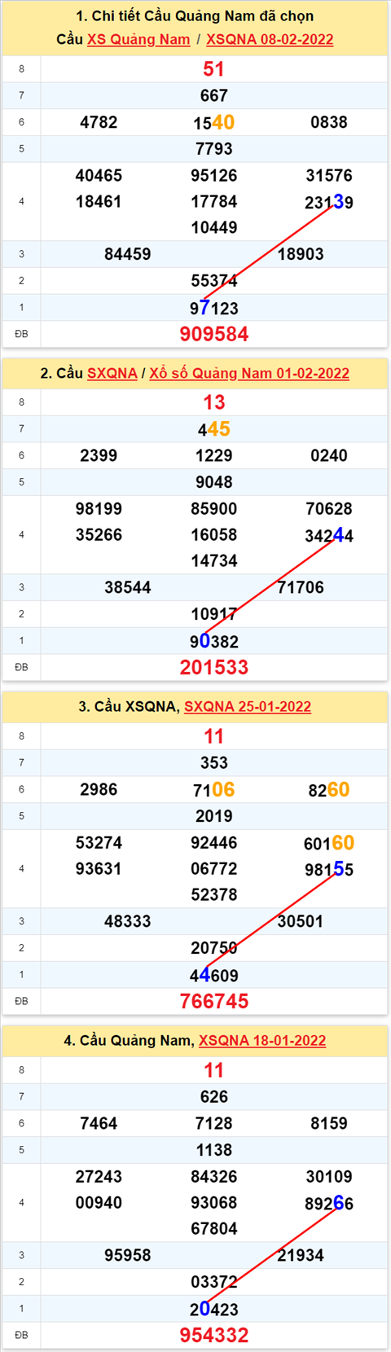Click the number 7464
The width and height of the screenshot is (391, 1352).
tap(99, 1123)
